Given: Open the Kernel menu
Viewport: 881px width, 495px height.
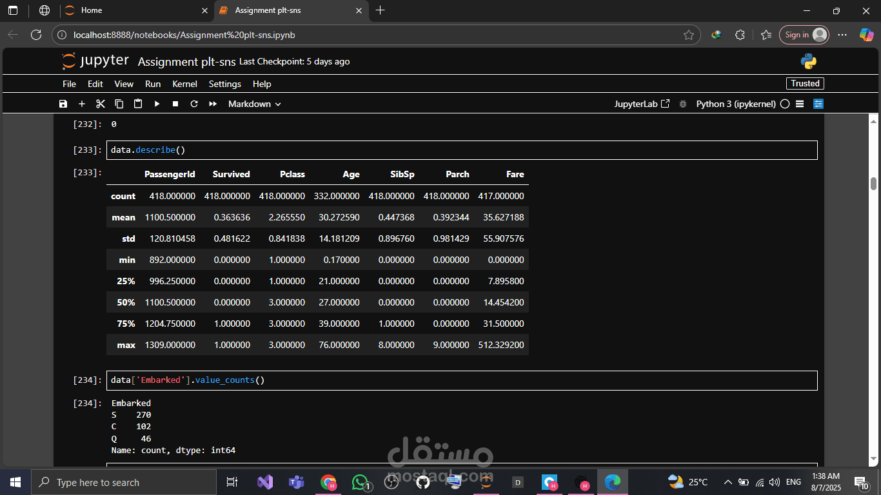Looking at the screenshot, I should (x=184, y=84).
